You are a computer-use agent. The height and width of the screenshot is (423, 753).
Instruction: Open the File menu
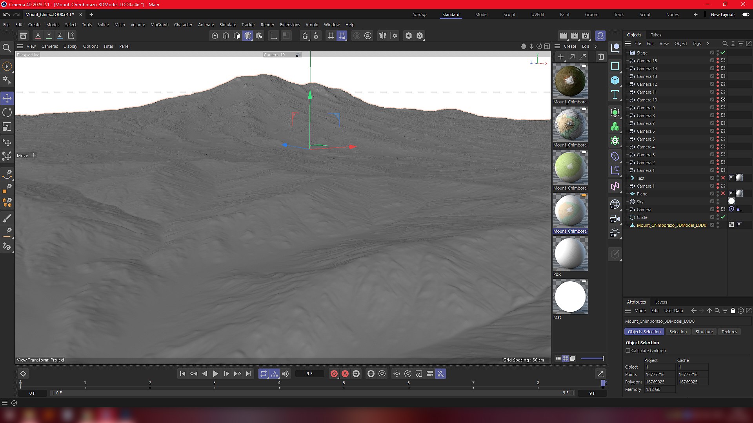tap(6, 25)
